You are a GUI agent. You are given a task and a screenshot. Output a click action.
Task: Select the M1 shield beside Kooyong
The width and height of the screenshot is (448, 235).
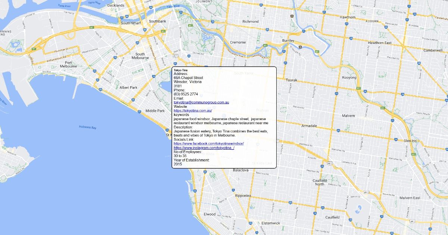click(358, 88)
